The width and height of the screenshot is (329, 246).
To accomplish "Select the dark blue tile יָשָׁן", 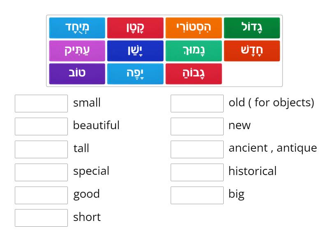I will click(135, 51).
